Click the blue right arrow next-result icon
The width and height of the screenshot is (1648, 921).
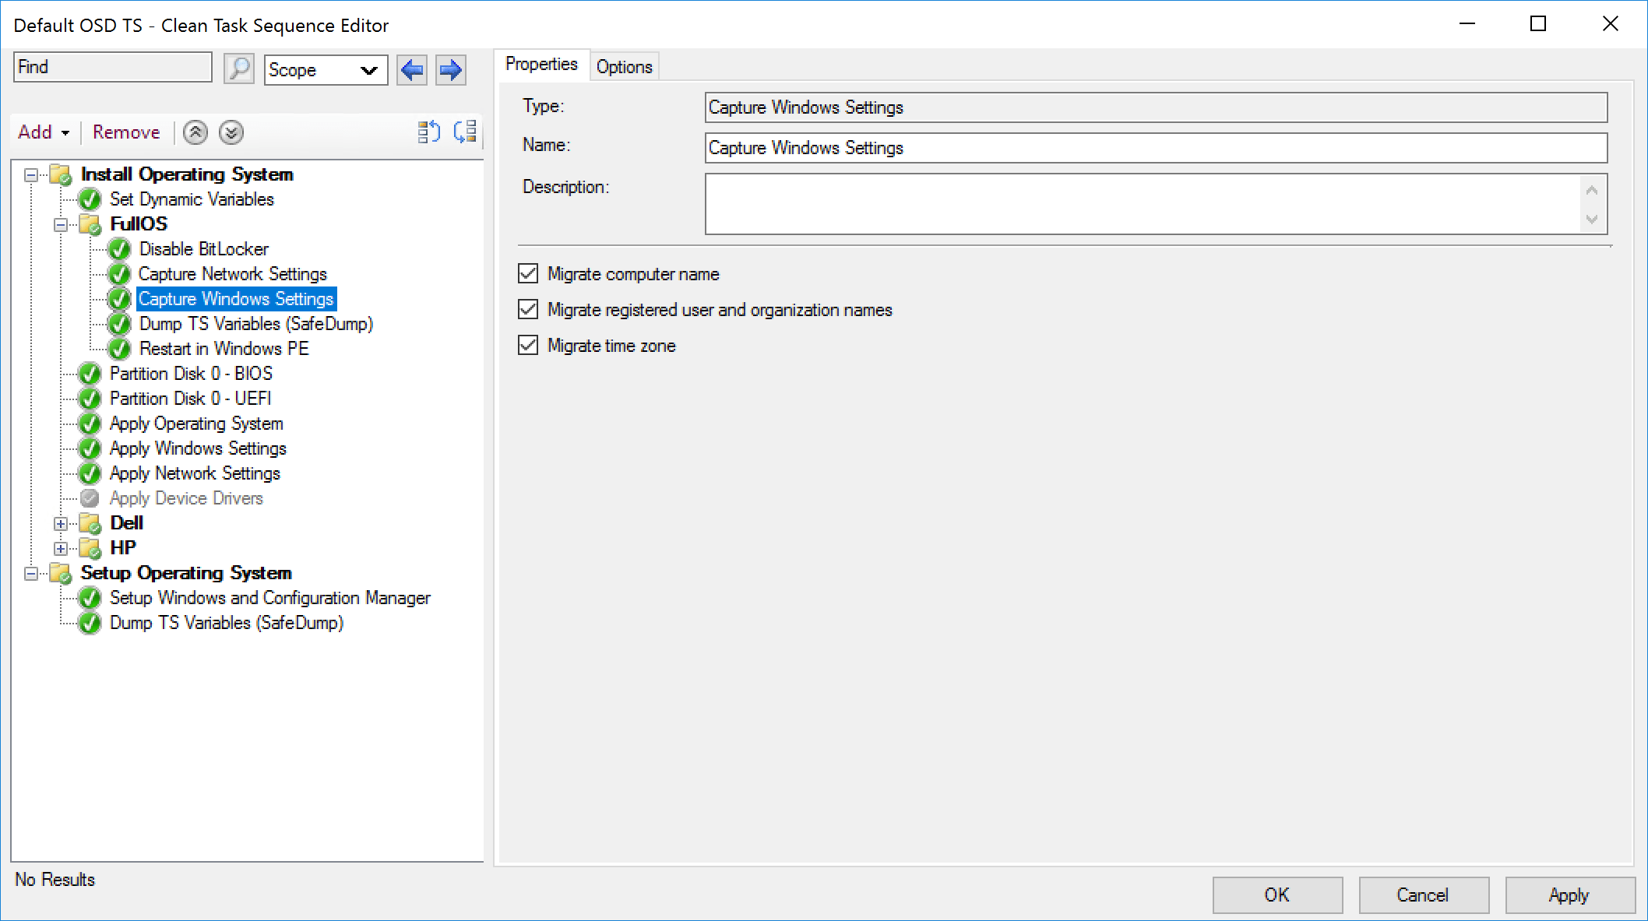pyautogui.click(x=451, y=70)
